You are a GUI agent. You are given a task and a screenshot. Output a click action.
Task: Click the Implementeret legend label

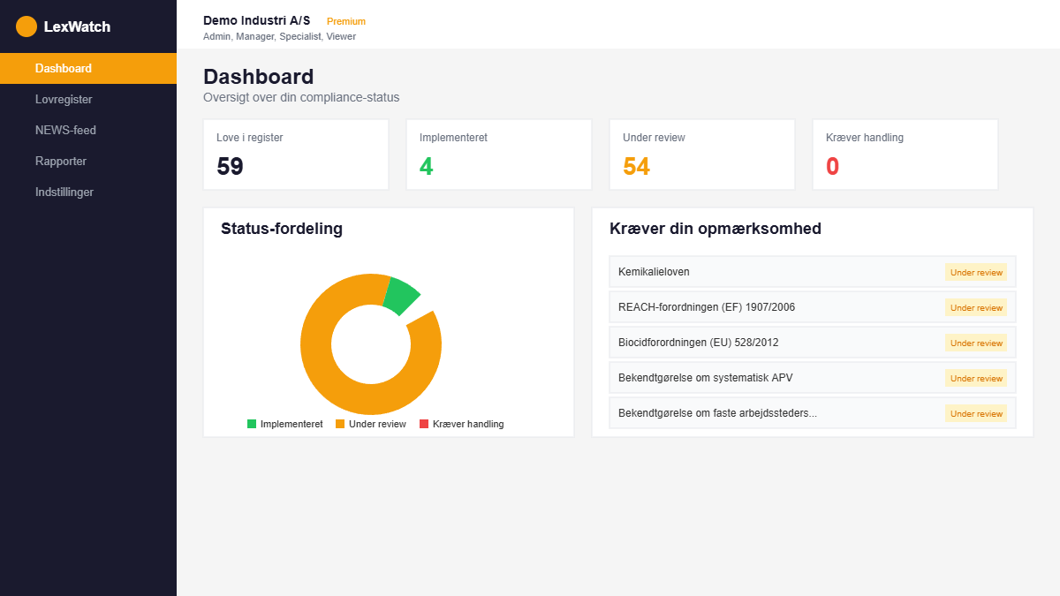pyautogui.click(x=291, y=424)
